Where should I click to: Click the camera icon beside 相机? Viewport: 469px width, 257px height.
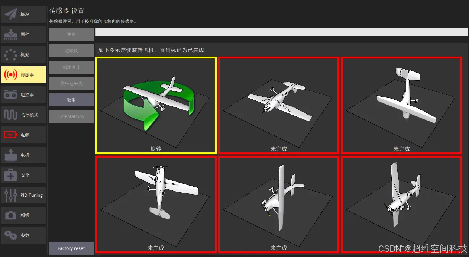click(x=11, y=215)
